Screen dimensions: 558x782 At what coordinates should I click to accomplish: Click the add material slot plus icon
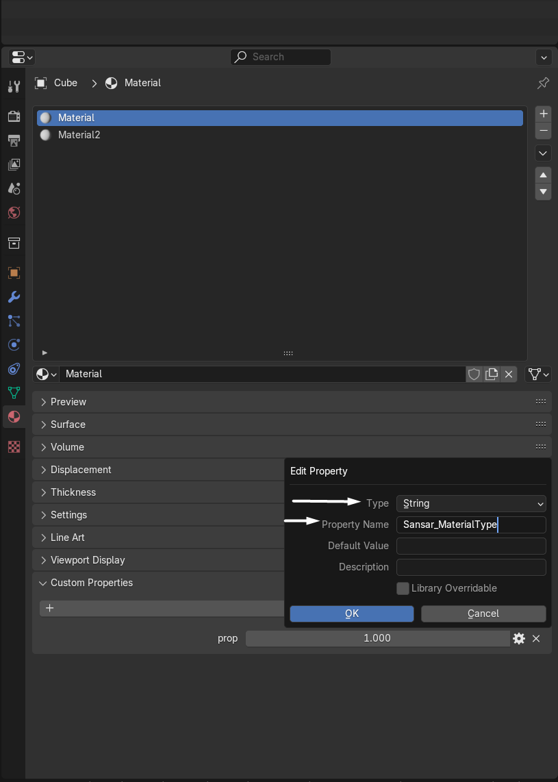[544, 114]
